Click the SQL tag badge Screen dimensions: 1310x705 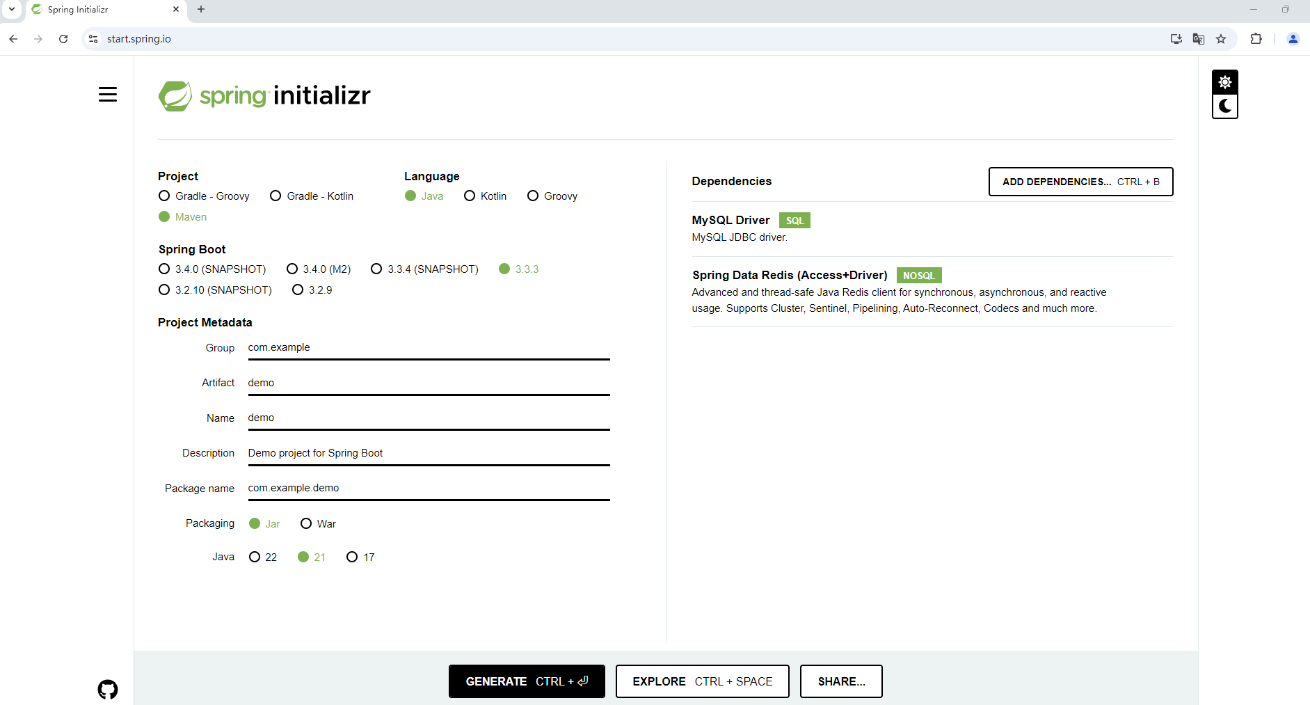coord(794,221)
